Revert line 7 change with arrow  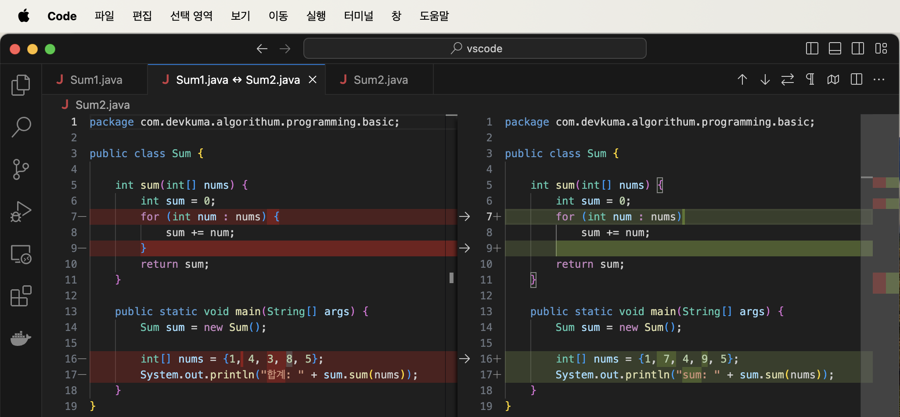464,216
